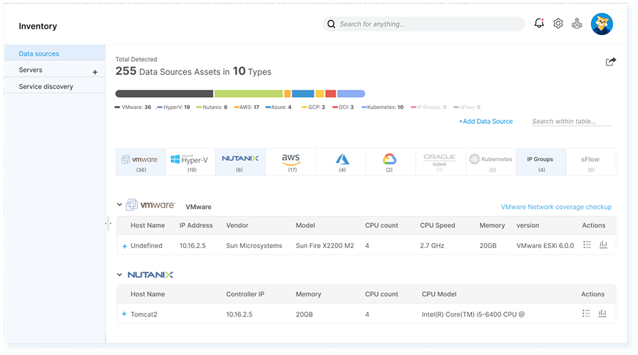
Task: Open the chart action for Tomcat2
Action: (x=603, y=313)
